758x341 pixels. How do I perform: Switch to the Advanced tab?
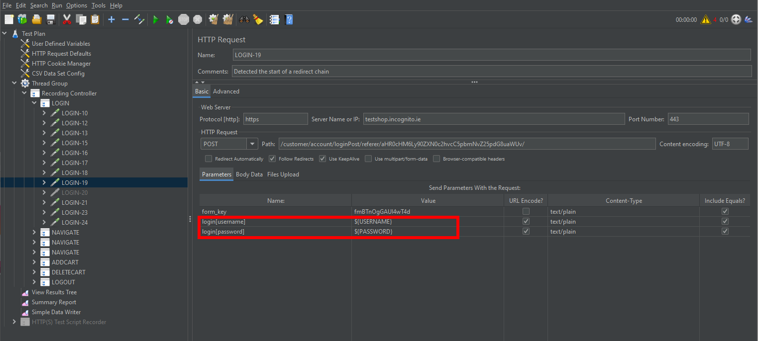226,91
